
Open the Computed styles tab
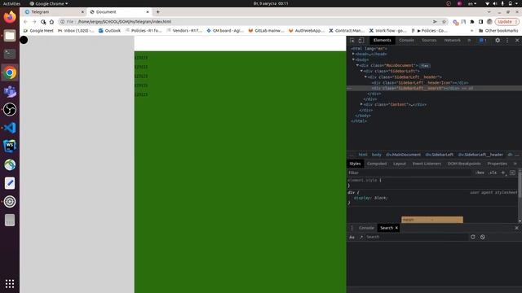[x=377, y=164]
